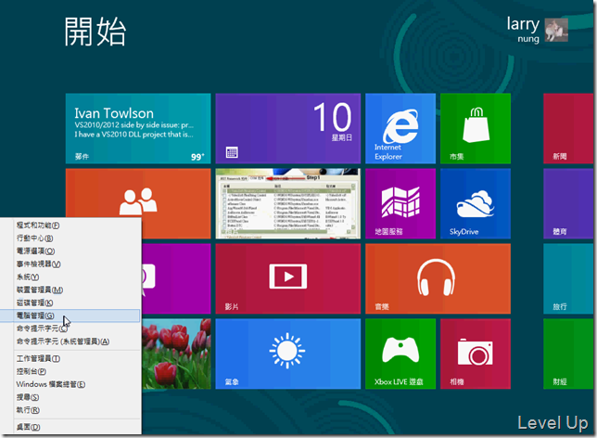Choose 電源選項(O) menu entry
Viewport: 597px width, 438px height.
point(70,251)
